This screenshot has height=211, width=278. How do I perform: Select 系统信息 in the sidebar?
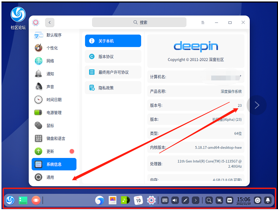pos(54,164)
